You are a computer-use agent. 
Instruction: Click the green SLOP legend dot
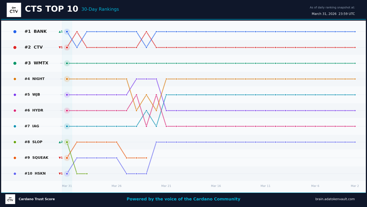click(x=15, y=142)
